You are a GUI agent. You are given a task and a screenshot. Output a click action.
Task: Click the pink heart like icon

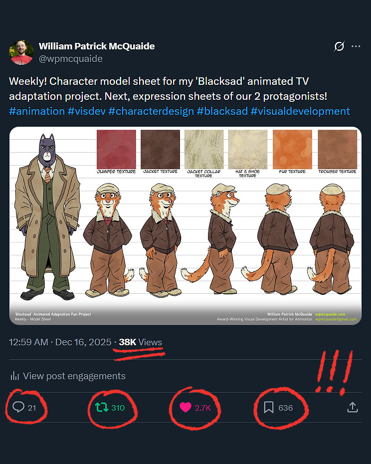click(185, 408)
